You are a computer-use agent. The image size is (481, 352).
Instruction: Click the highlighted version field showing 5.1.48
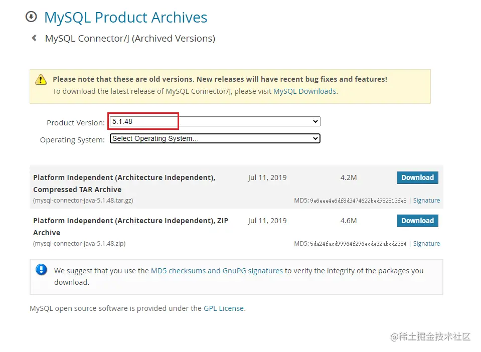[x=143, y=121]
